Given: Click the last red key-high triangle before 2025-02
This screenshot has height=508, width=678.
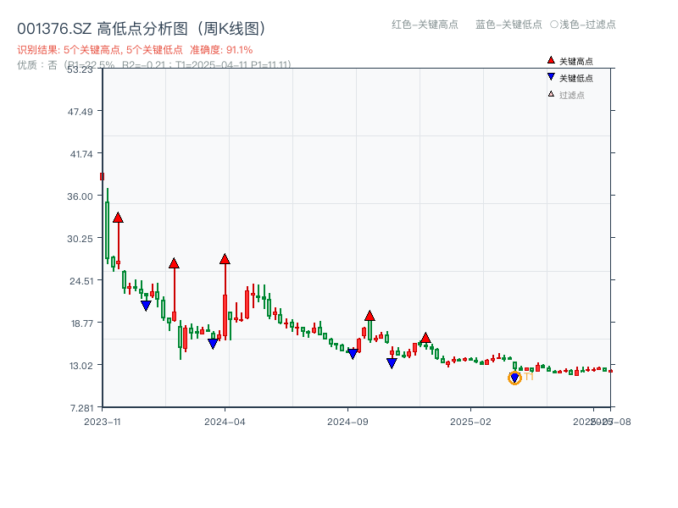Looking at the screenshot, I should 425,337.
